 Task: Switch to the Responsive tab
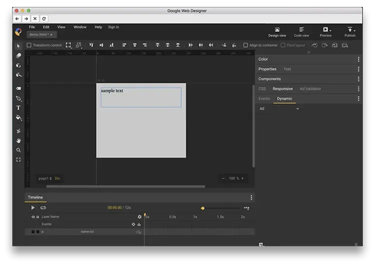pyautogui.click(x=282, y=89)
